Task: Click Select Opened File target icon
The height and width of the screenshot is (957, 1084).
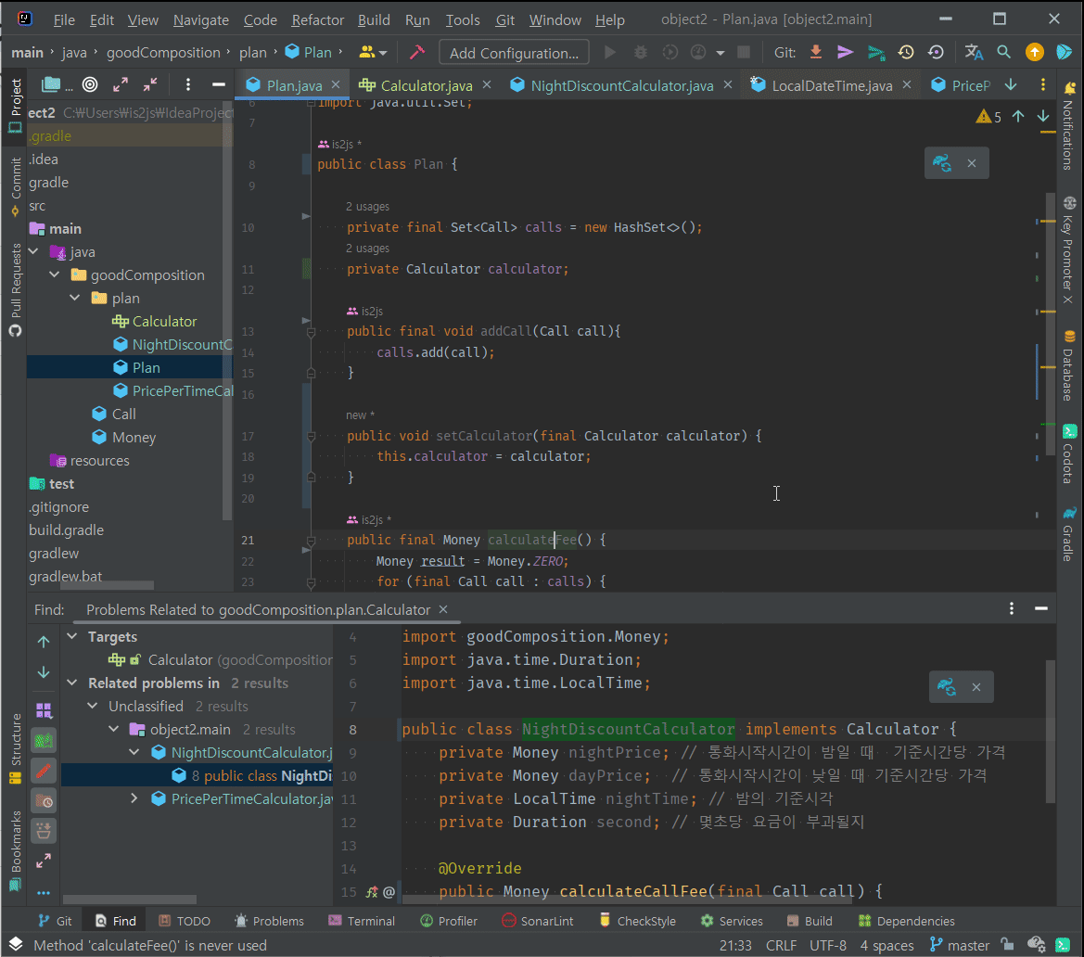Action: [x=90, y=85]
